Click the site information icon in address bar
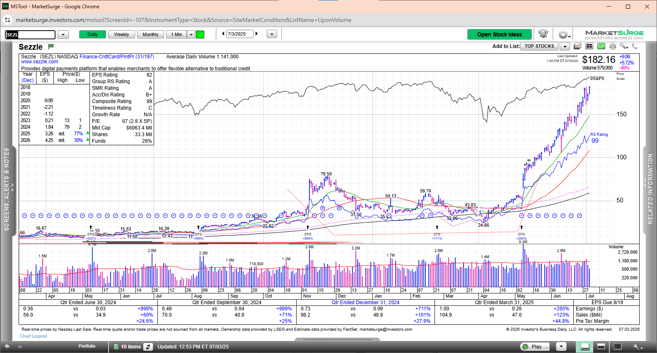This screenshot has height=353, width=657. [7, 20]
